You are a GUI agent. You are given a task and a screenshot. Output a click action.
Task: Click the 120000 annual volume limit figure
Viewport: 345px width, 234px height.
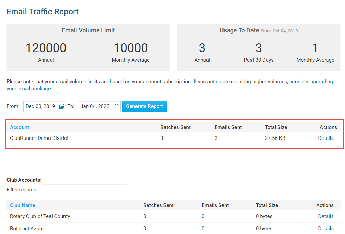tap(46, 48)
